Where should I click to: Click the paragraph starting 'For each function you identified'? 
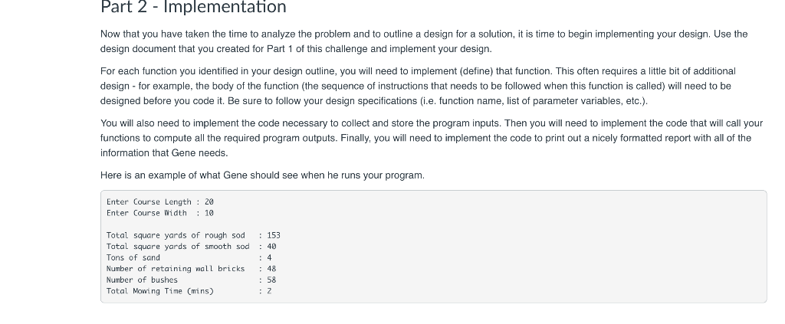418,86
